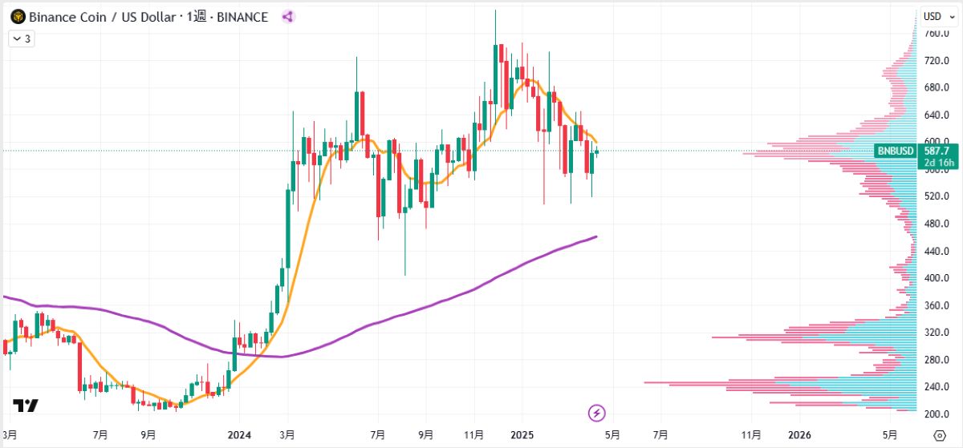The width and height of the screenshot is (963, 448).
Task: Click the Binance Coin / US Dollar title
Action: 103,17
